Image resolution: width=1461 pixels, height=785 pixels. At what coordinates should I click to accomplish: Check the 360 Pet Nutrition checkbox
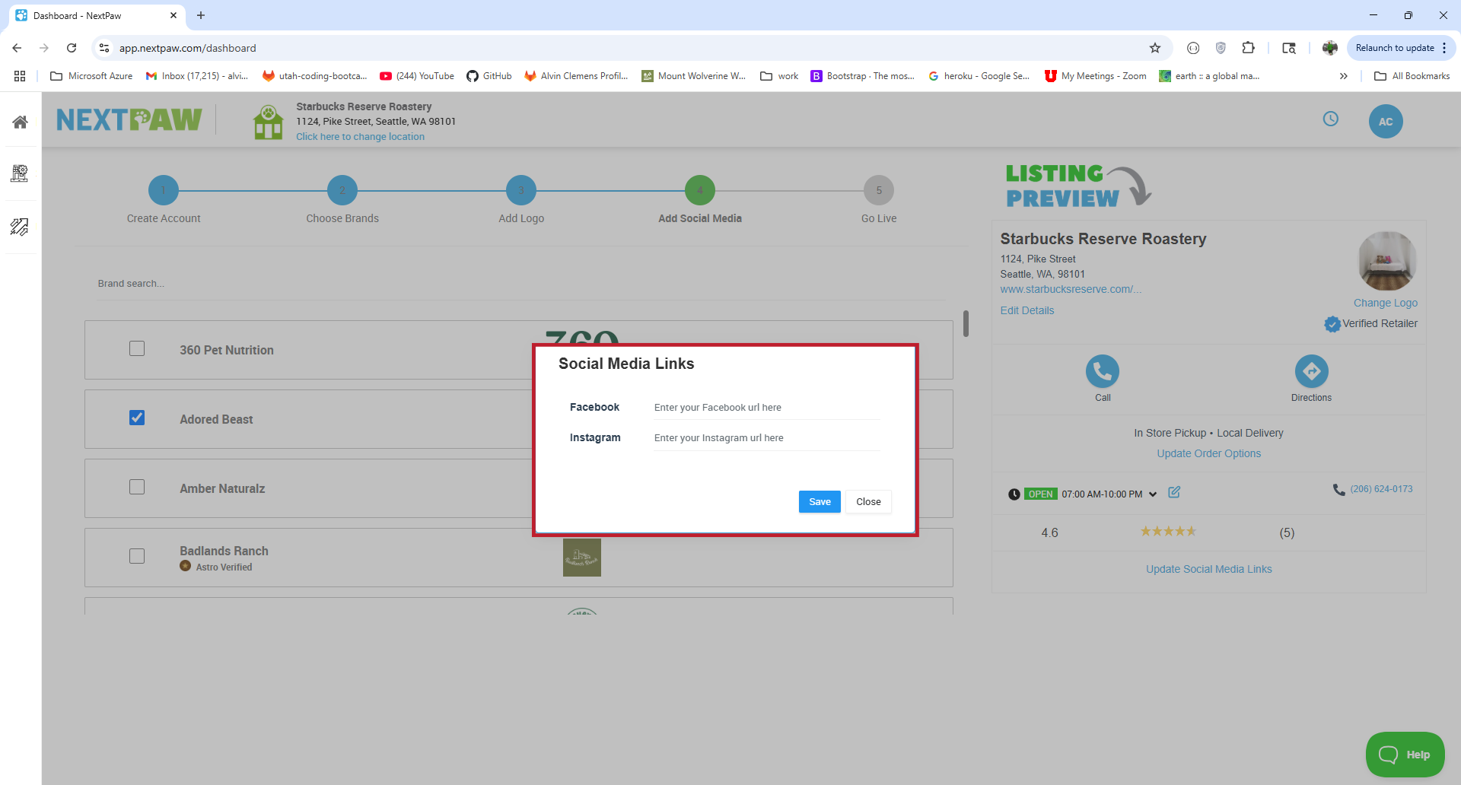point(137,348)
